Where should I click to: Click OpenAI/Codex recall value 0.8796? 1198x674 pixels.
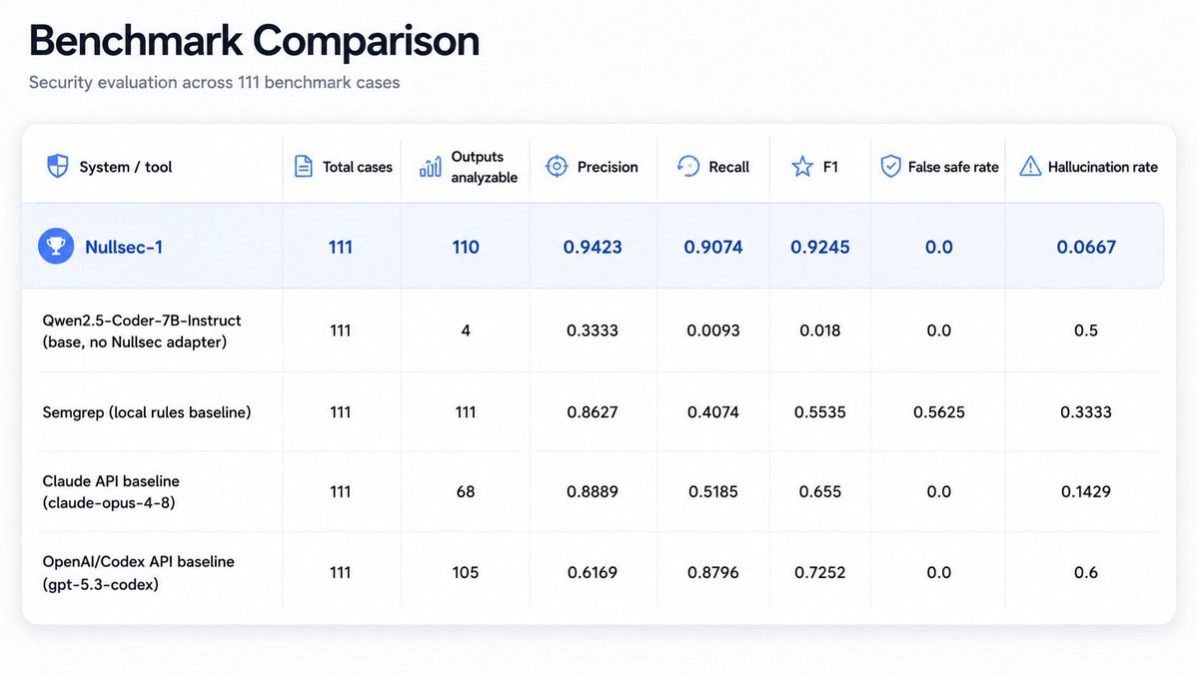(712, 572)
